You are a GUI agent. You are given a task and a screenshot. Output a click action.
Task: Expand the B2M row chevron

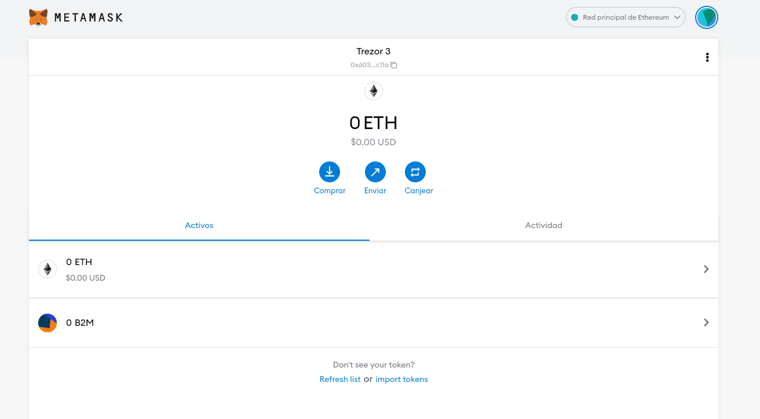(x=706, y=322)
